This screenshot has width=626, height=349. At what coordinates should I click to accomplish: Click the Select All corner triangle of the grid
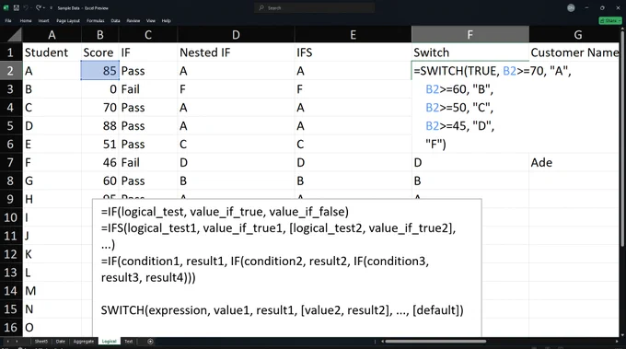tap(14, 35)
